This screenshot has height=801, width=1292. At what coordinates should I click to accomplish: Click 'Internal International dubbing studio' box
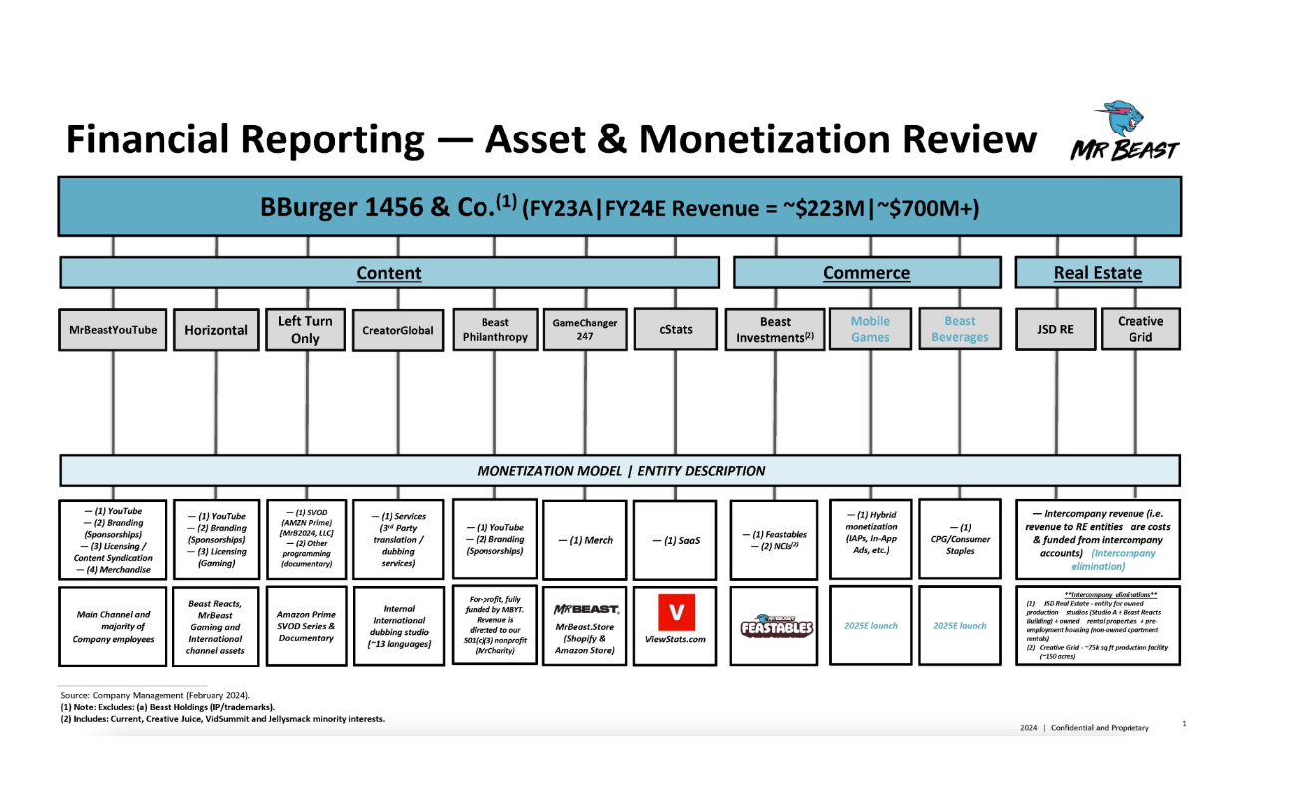pyautogui.click(x=398, y=626)
